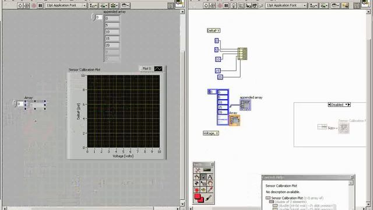The height and width of the screenshot is (210, 373).
Task: Click Run arrow in front panel toolbar
Action: pyautogui.click(x=20, y=5)
